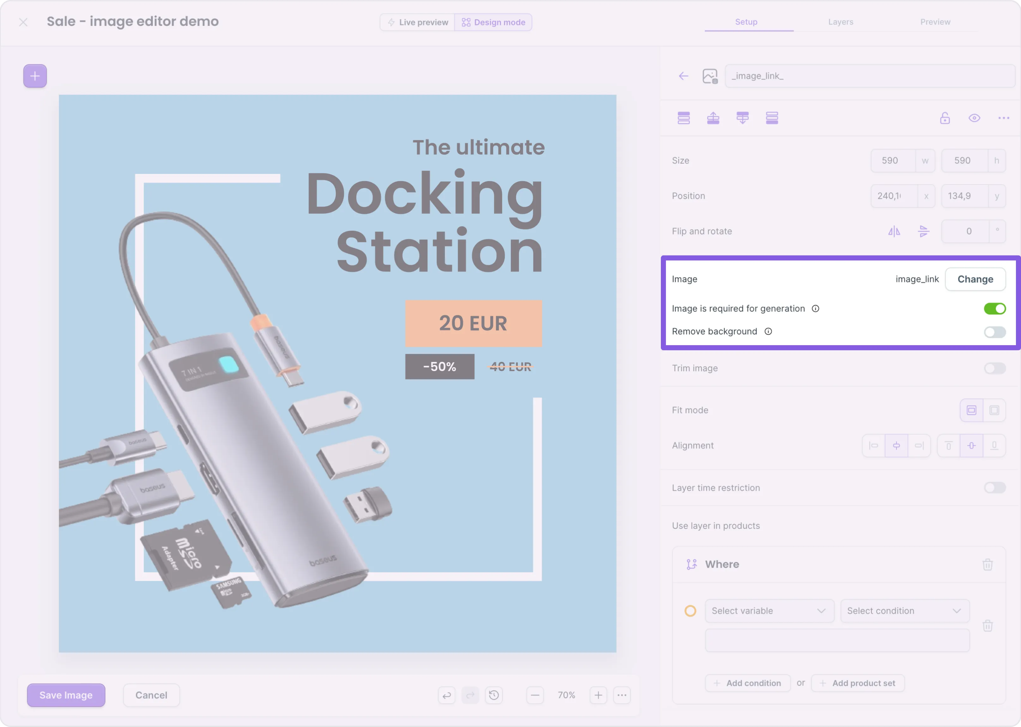Select the crossed-out 40 EUR text
Screen dimensions: 1021x727
coord(510,367)
